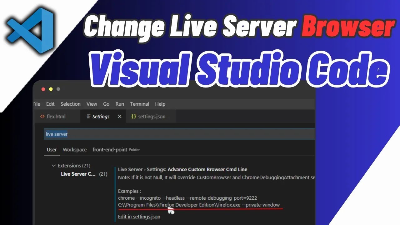
Task: Click the note about overriding CustomBrowser
Action: [216, 177]
